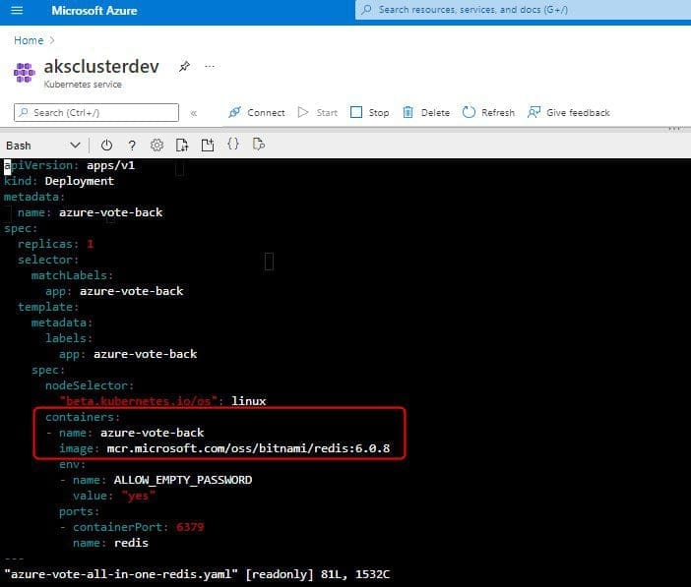Viewport: 691px width, 587px height.
Task: Click the ellipsis at top right of shell pane
Action: pyautogui.click(x=674, y=129)
